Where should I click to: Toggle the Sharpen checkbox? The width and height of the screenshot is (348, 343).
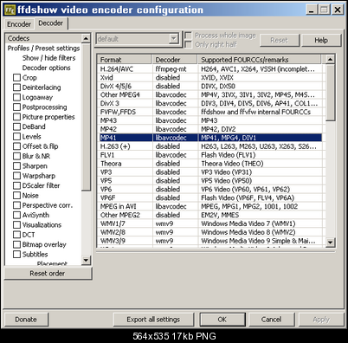coord(17,165)
